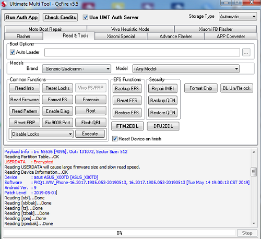This screenshot has height=239, width=261.
Task: Click the log scrollbar up arrow
Action: [254, 152]
